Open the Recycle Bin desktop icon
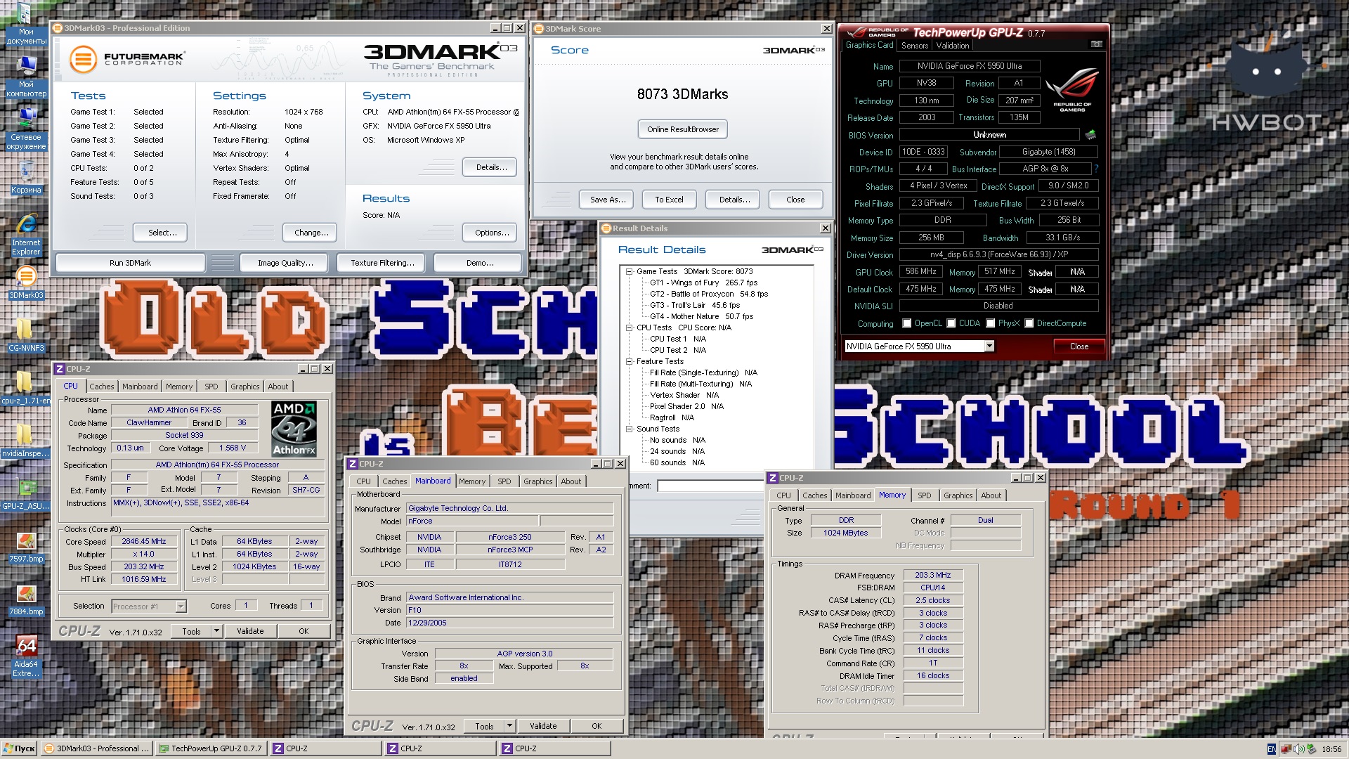Viewport: 1349px width, 759px height. tap(26, 178)
